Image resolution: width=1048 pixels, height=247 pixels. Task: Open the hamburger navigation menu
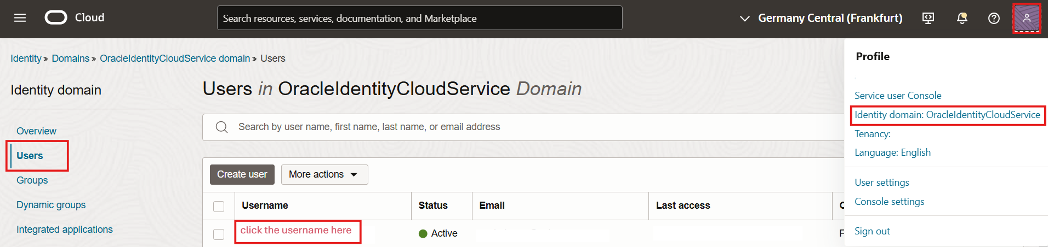[20, 18]
